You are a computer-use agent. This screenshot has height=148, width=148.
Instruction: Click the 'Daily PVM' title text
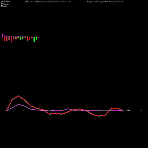[x=6, y=2]
